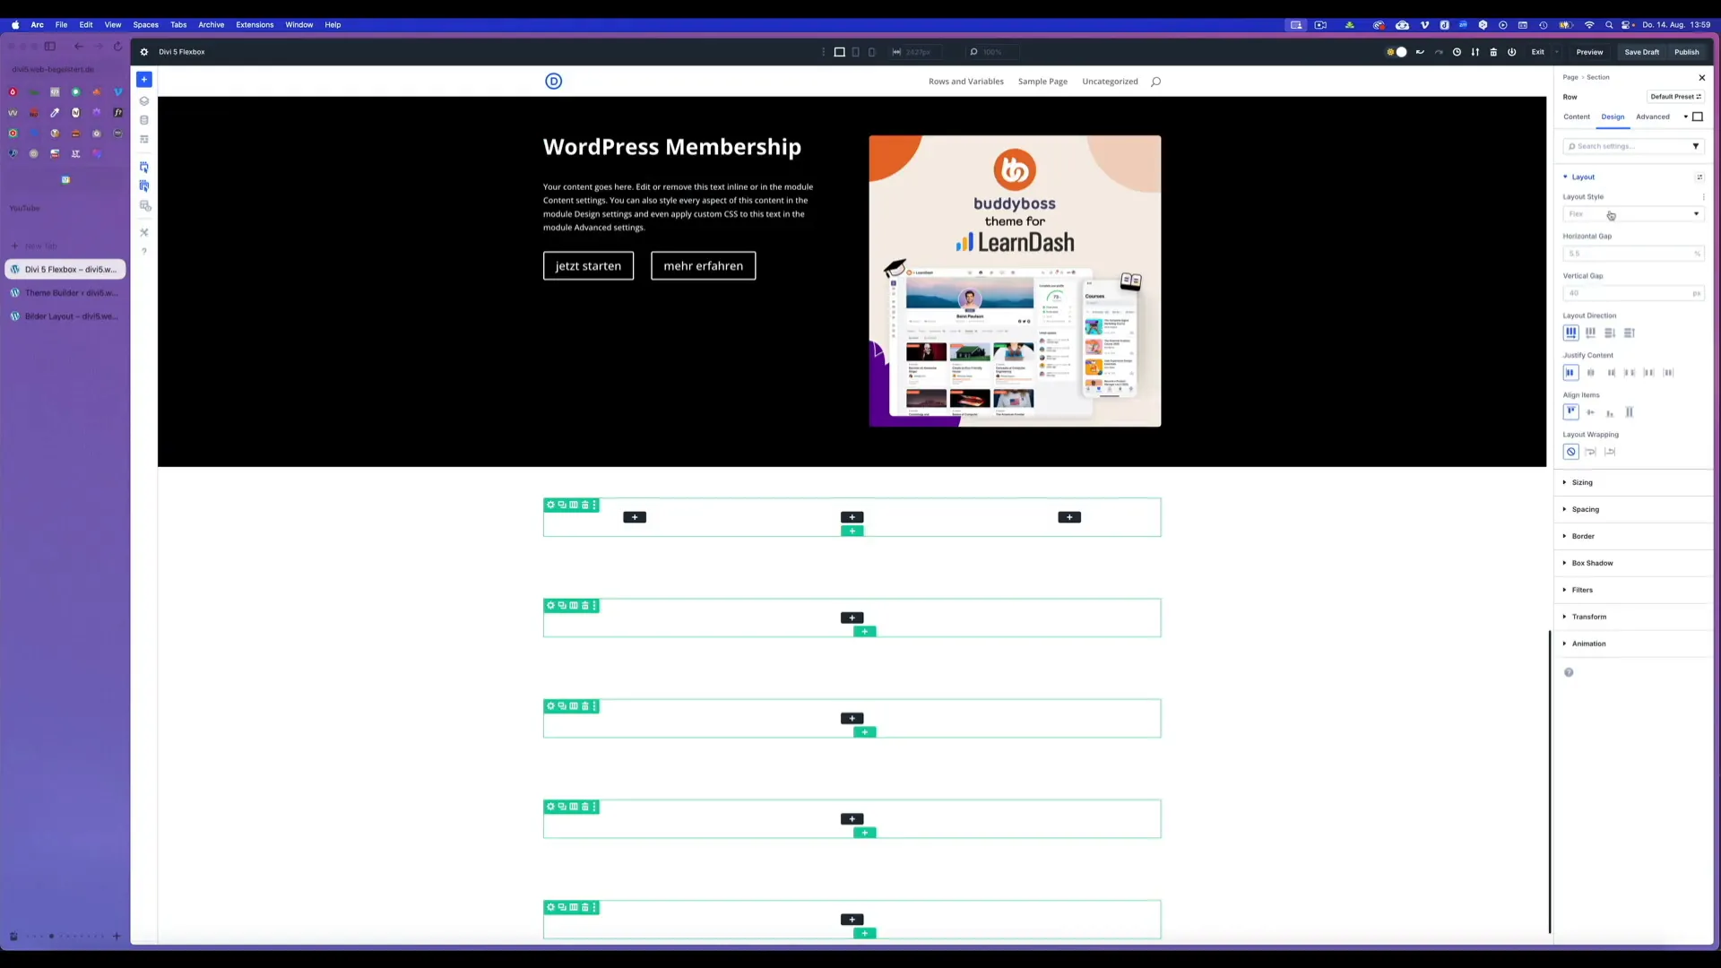Open the editing history clock icon
Image resolution: width=1721 pixels, height=968 pixels.
point(1457,52)
